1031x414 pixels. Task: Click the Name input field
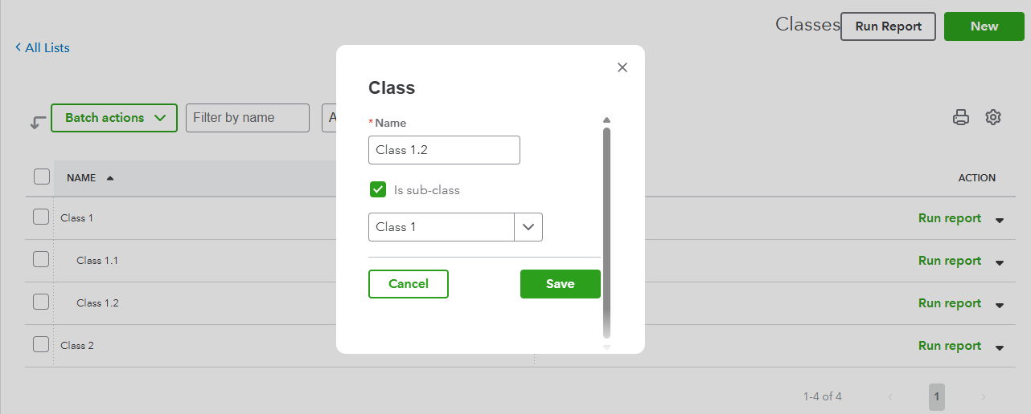[x=444, y=150]
